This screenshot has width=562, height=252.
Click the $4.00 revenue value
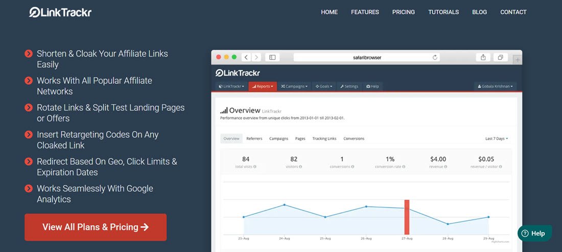pyautogui.click(x=438, y=159)
